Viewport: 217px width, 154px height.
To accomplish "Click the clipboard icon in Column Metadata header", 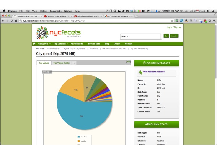I will click(144, 63).
